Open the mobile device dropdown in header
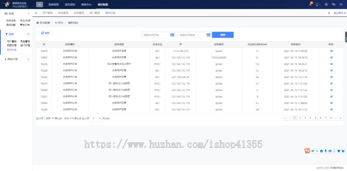347x171 pixels. (318, 4)
